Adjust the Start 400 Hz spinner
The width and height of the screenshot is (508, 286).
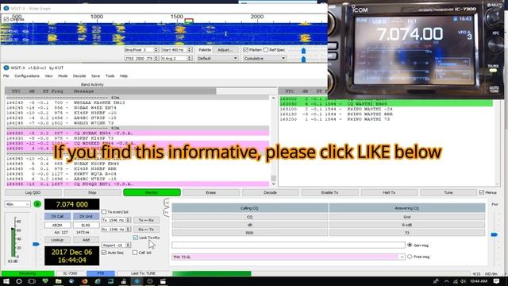(x=190, y=49)
